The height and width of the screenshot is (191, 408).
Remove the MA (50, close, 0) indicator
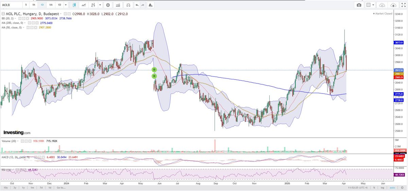pyautogui.click(x=35, y=28)
